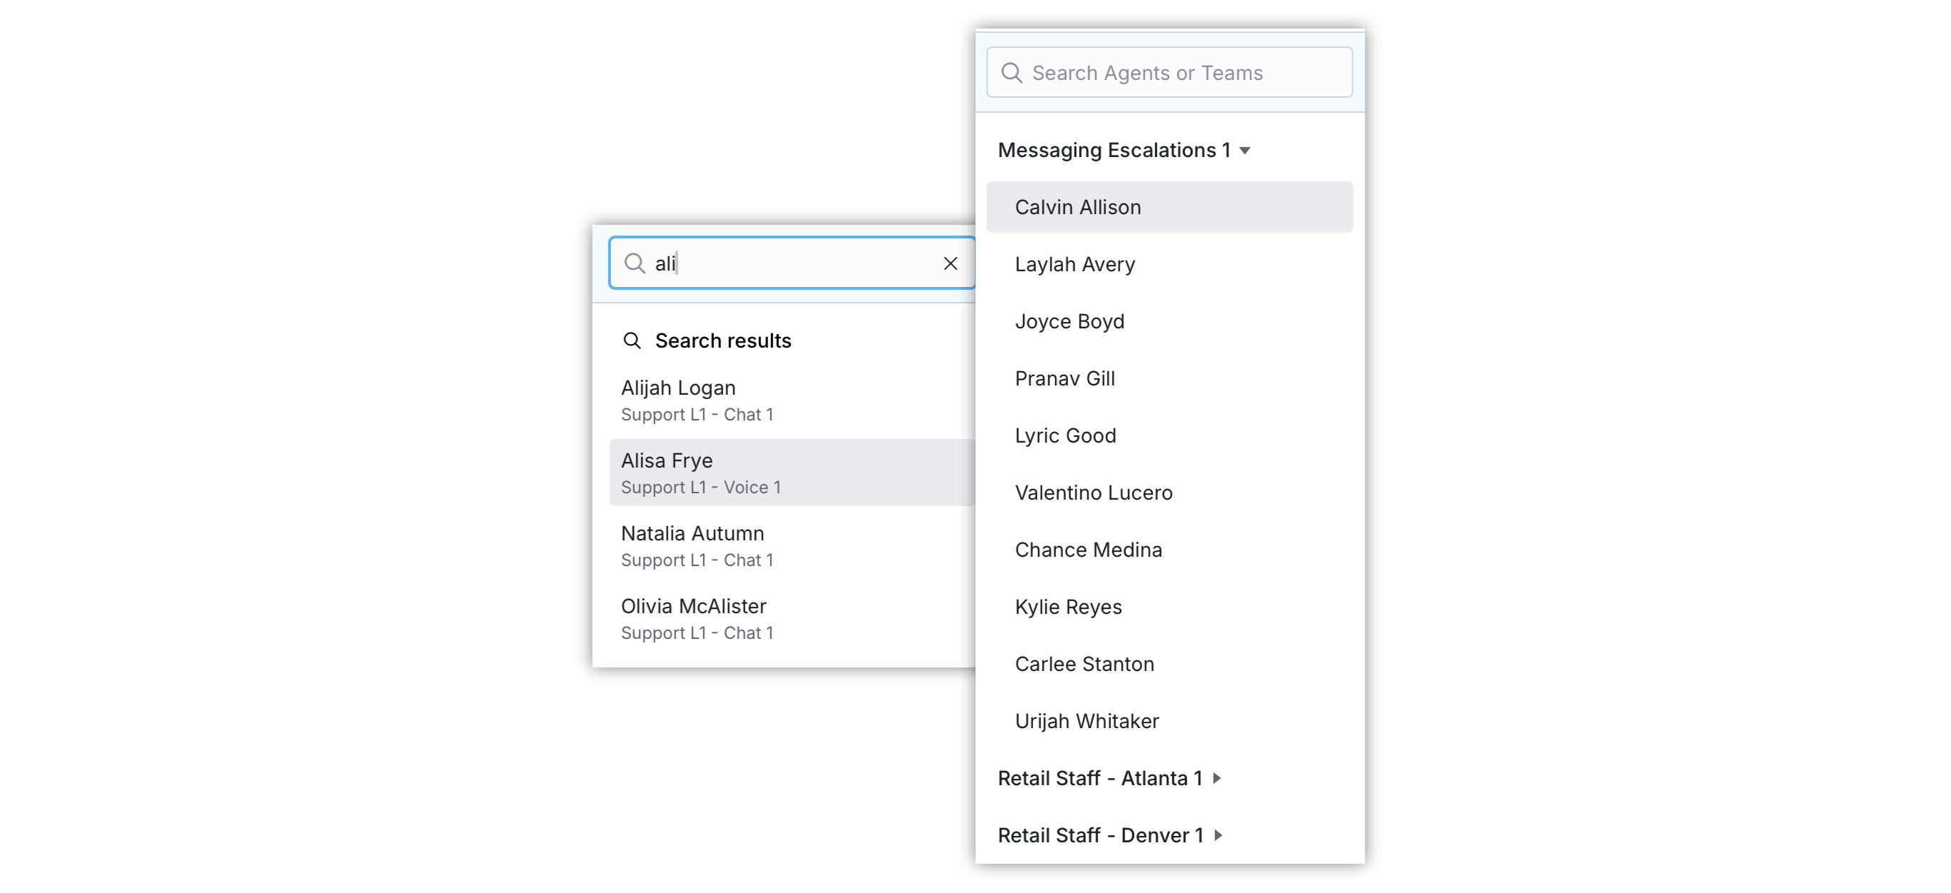Select agent Joyce Boyd
The image size is (1951, 893).
[x=1169, y=321]
